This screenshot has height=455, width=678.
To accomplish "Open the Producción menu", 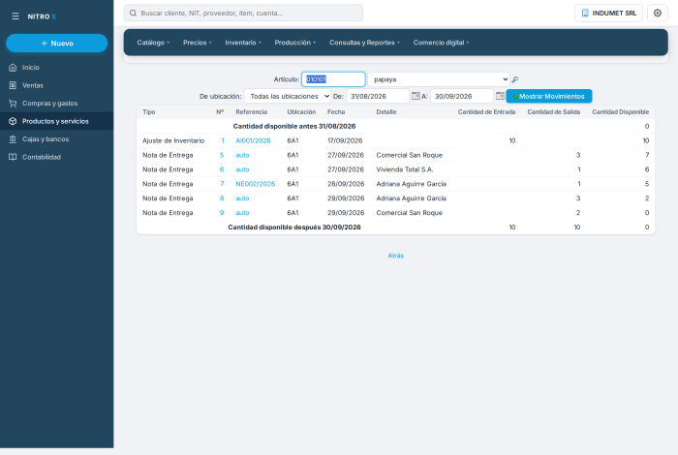I will 294,43.
